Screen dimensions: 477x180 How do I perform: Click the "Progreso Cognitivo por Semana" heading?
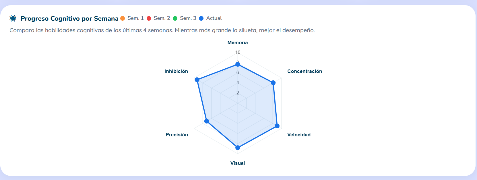pyautogui.click(x=69, y=18)
